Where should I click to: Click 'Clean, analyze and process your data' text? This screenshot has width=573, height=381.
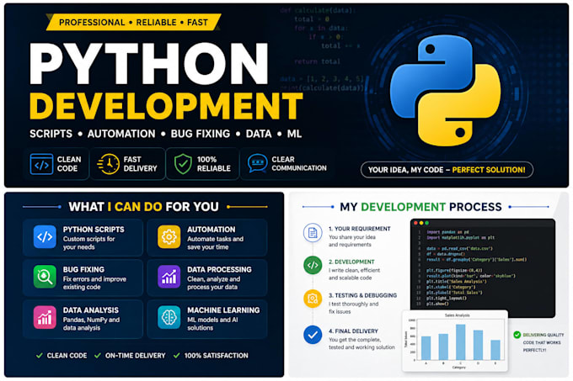(x=214, y=283)
